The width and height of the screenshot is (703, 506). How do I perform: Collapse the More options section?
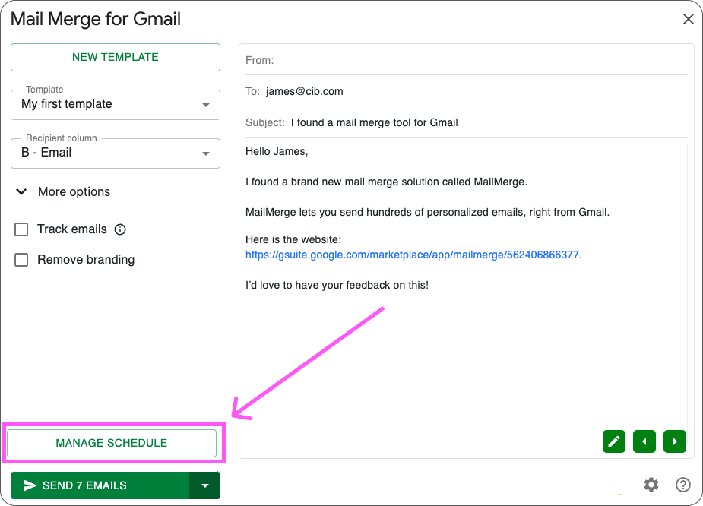63,191
